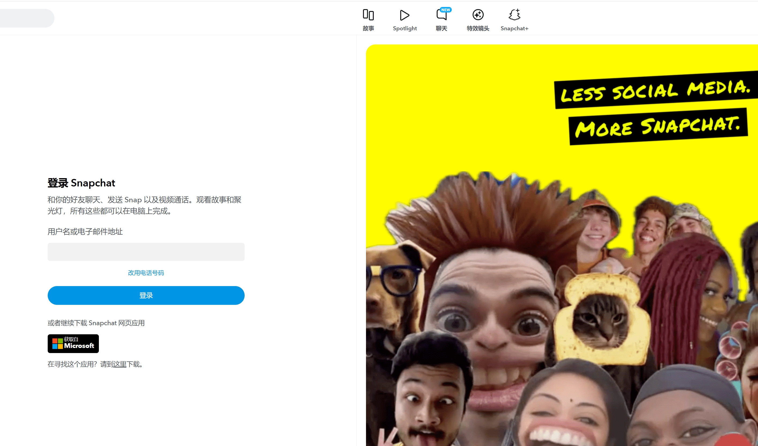The height and width of the screenshot is (446, 758).
Task: Select the 聊天 text label in navigation
Action: (441, 28)
